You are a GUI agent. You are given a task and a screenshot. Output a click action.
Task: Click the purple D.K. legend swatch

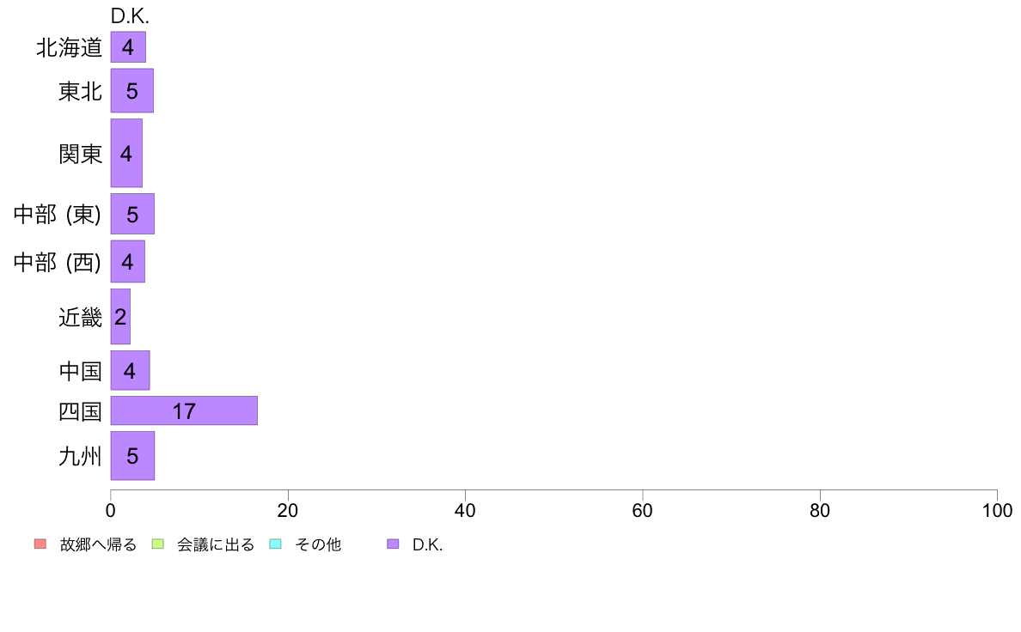click(x=393, y=544)
